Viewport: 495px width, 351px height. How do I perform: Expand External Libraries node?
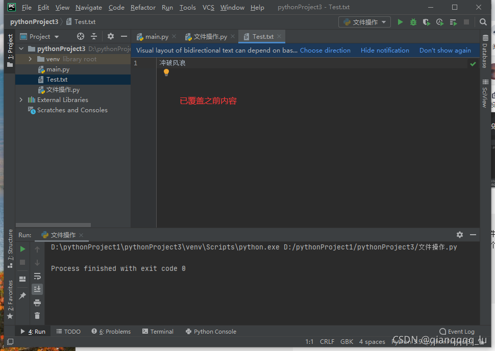click(21, 100)
